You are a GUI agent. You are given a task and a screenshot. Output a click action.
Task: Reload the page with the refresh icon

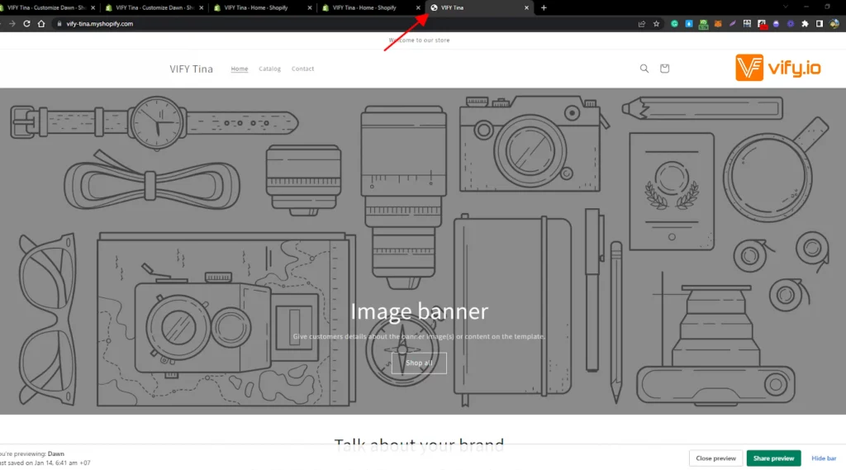(26, 24)
